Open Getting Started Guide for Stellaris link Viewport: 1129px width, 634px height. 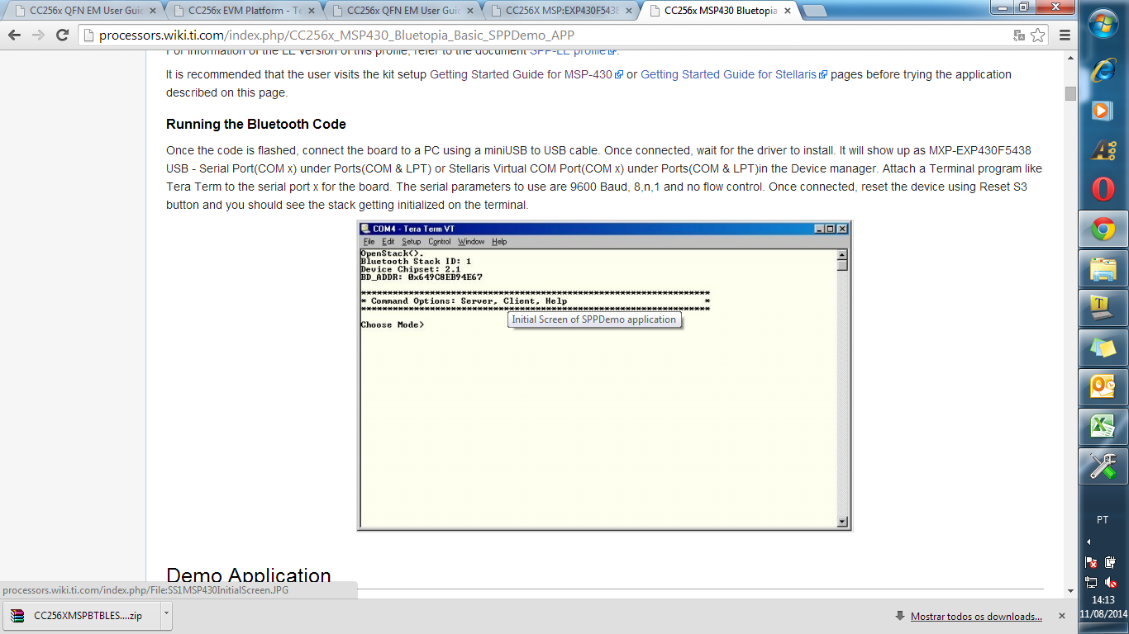coord(729,74)
